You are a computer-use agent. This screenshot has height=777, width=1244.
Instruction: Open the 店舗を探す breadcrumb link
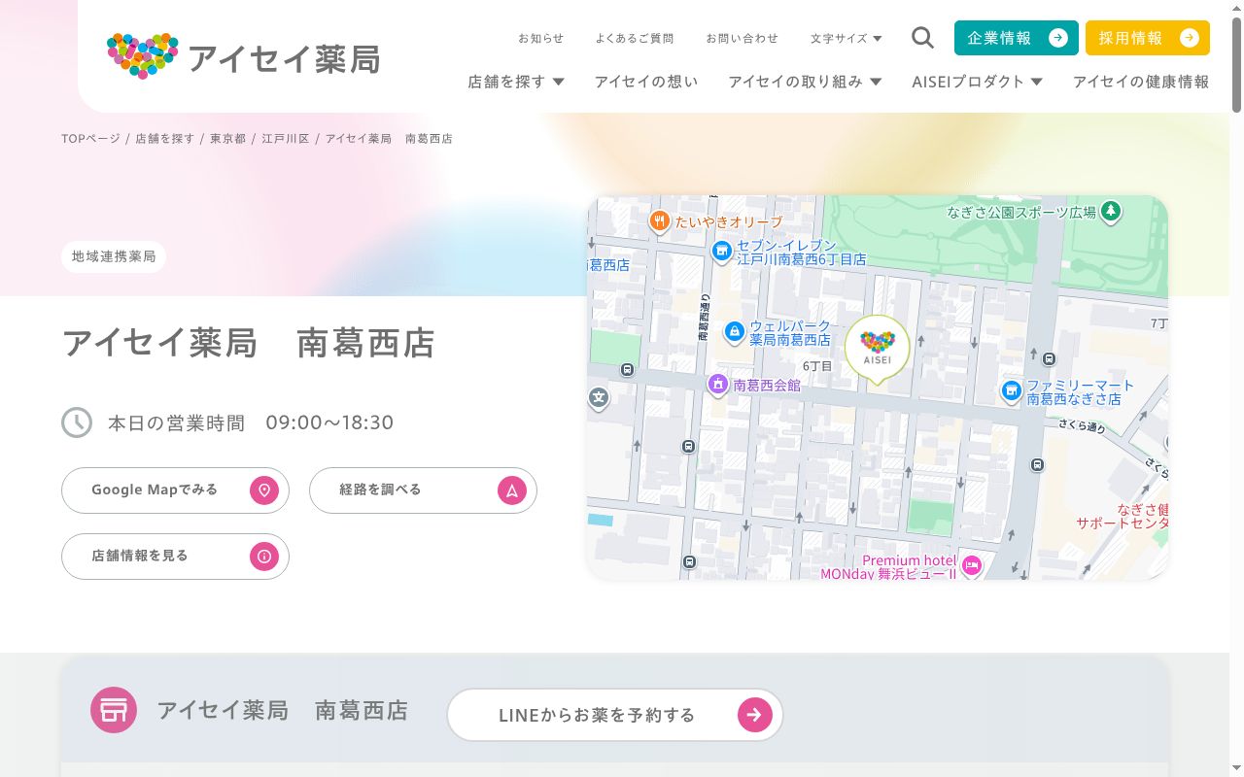(x=165, y=139)
